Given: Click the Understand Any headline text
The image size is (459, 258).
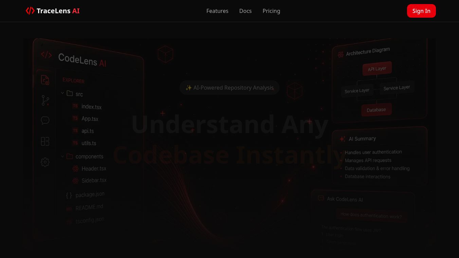Looking at the screenshot, I should [230, 124].
